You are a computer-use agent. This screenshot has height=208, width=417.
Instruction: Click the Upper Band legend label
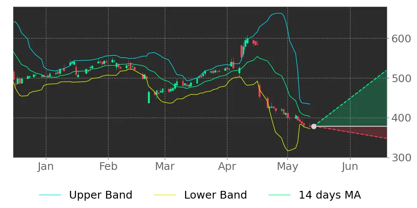click(100, 195)
